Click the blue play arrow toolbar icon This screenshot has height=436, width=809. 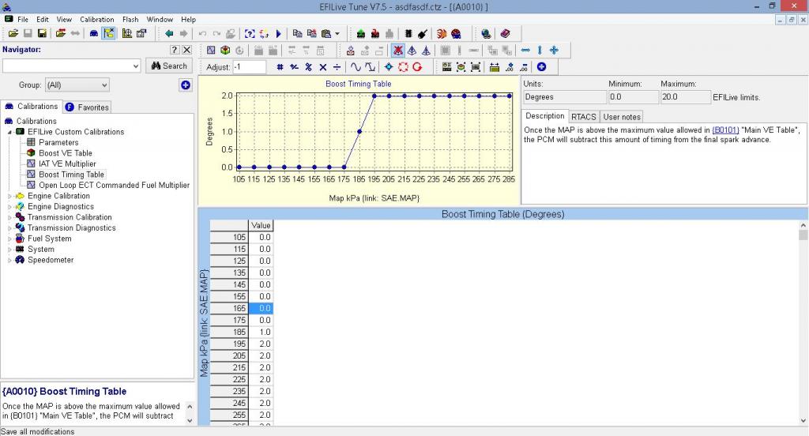(x=279, y=33)
